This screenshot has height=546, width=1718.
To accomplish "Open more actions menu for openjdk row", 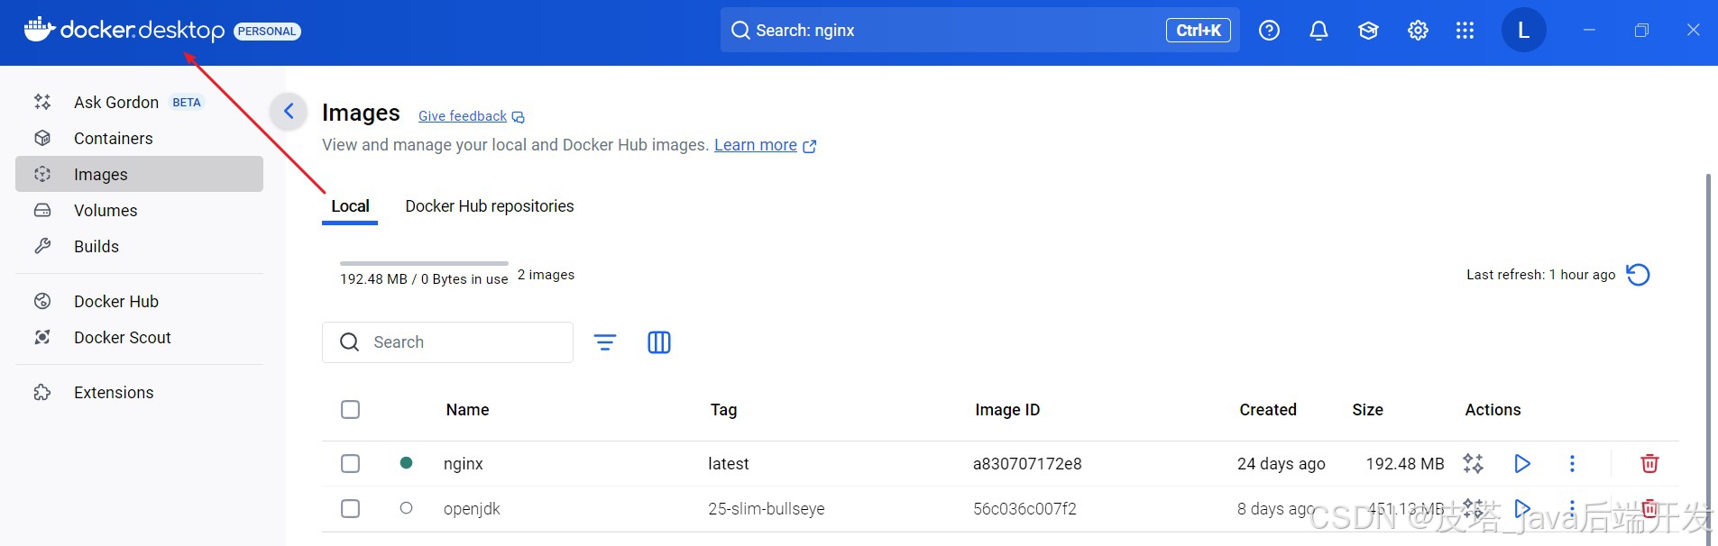I will [1572, 508].
